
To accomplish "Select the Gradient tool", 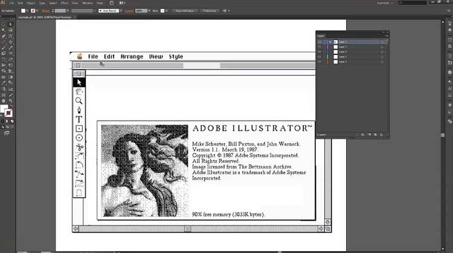I will 11,77.
